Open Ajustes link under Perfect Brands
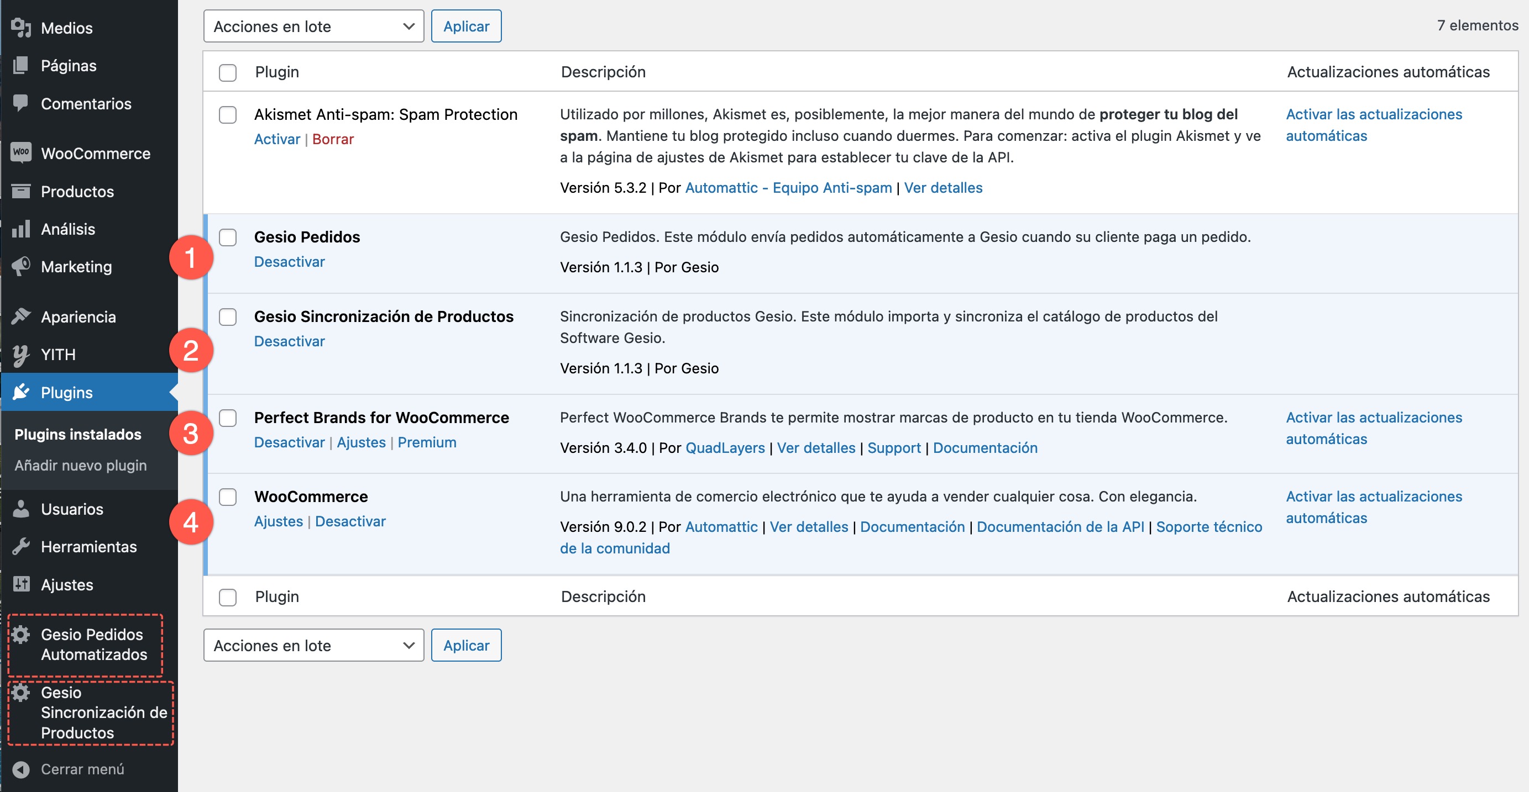This screenshot has height=792, width=1529. coord(361,442)
